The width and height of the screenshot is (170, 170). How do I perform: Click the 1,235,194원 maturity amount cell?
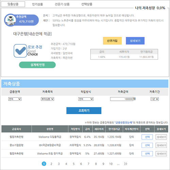[x=114, y=137]
